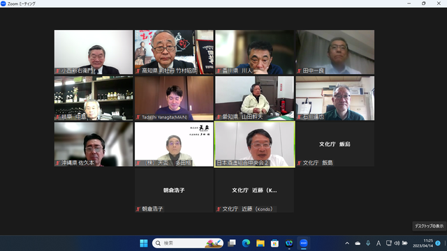The image size is (447, 251).
Task: Click the microphone in-use tray icon
Action: point(368,243)
